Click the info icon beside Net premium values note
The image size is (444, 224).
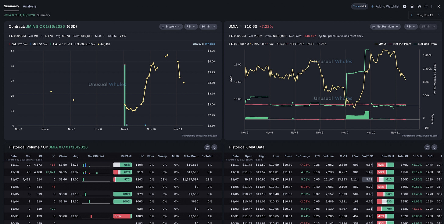(x=320, y=36)
